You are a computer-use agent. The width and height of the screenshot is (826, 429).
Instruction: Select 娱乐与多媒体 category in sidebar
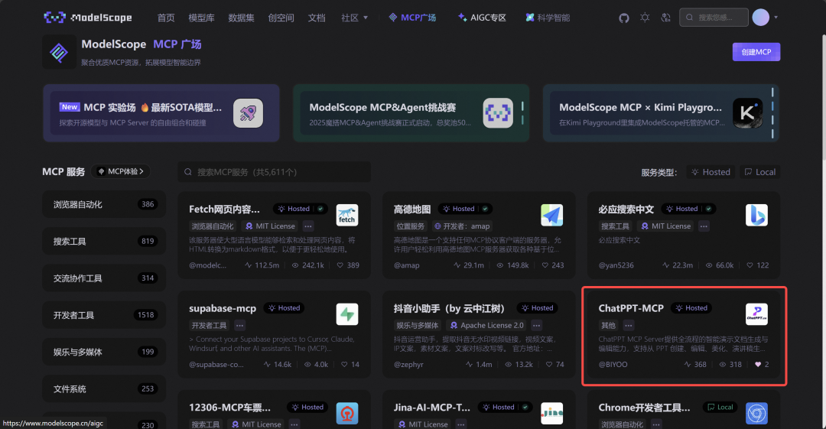(104, 352)
